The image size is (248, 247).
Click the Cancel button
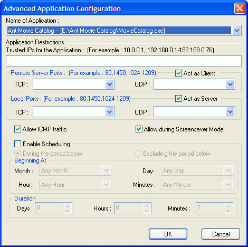click(221, 234)
